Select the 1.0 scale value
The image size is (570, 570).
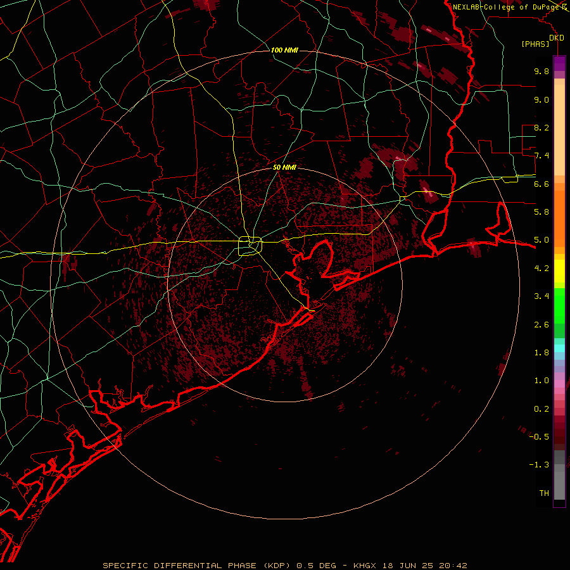coord(541,381)
